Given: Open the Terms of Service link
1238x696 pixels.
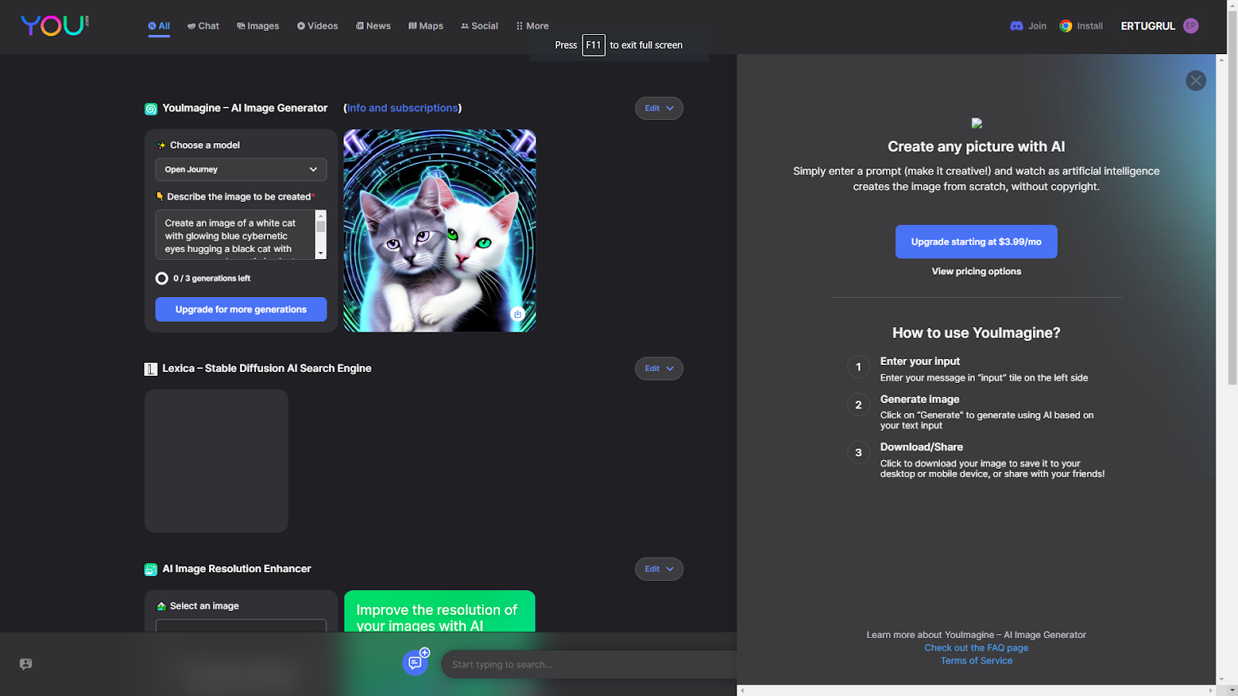Looking at the screenshot, I should tap(976, 661).
